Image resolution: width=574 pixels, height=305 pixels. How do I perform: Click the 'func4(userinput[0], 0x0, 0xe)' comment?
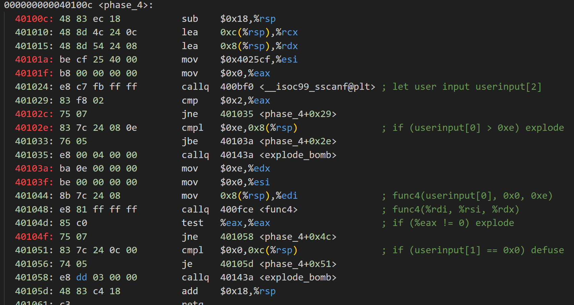click(x=472, y=196)
